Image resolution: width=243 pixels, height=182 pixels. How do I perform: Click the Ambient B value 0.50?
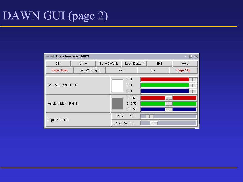[134, 109]
